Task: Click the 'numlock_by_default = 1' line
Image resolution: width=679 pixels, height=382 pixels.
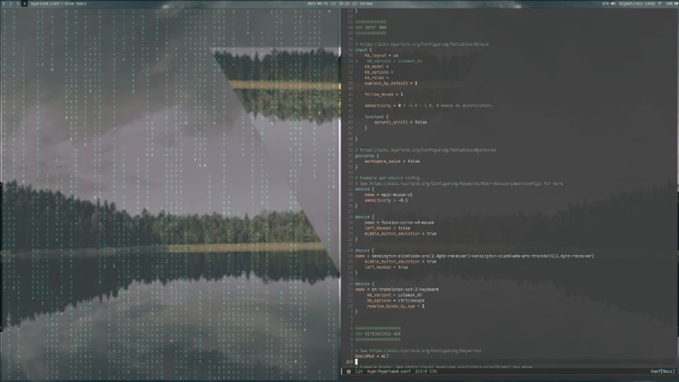Action: [390, 83]
